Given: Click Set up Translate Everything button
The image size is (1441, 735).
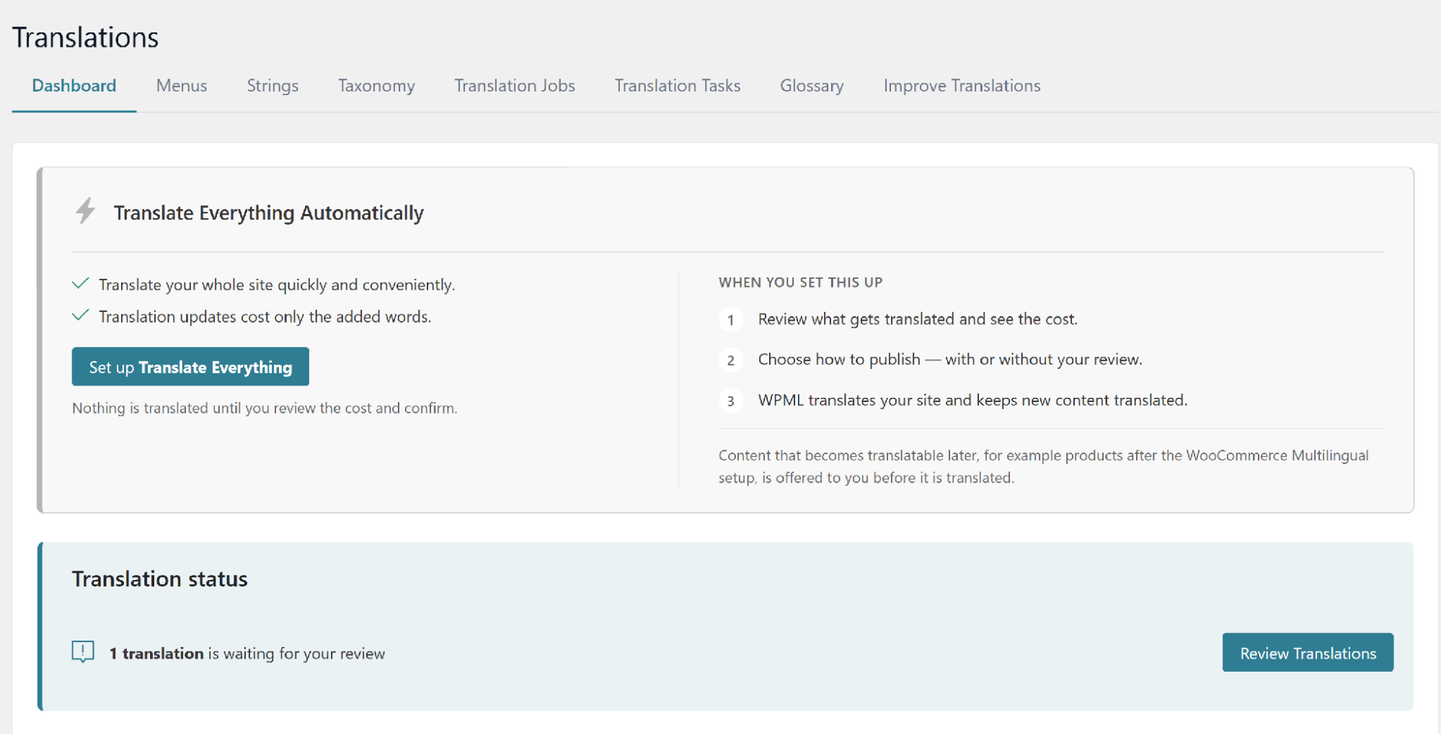Looking at the screenshot, I should click(190, 367).
